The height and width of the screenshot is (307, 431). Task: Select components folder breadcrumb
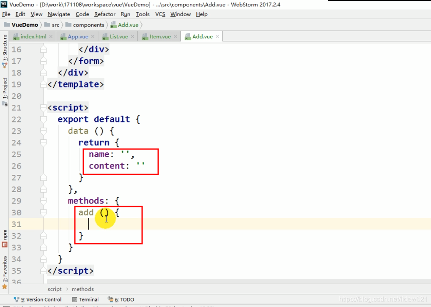(x=85, y=25)
